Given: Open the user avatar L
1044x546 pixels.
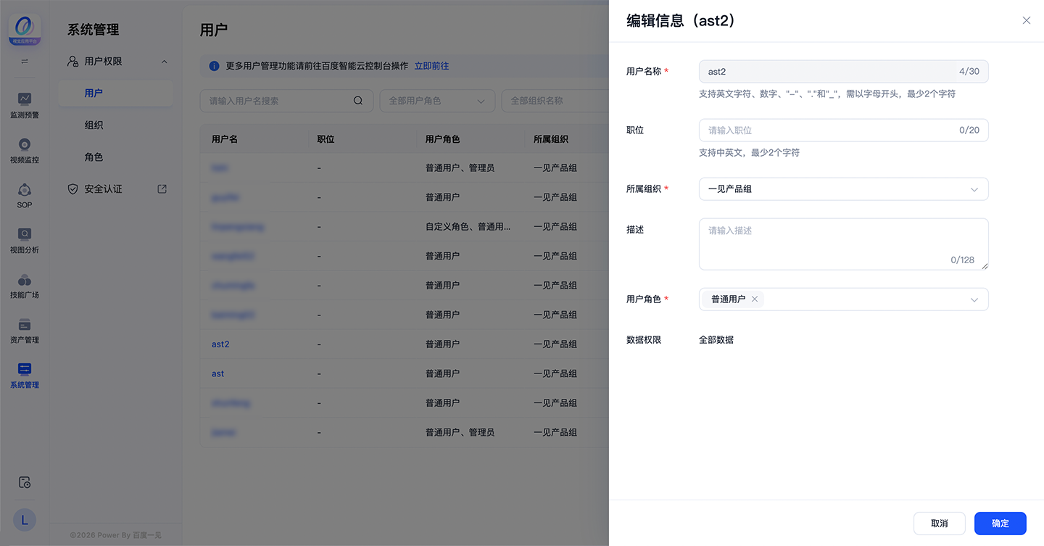Looking at the screenshot, I should 25,520.
